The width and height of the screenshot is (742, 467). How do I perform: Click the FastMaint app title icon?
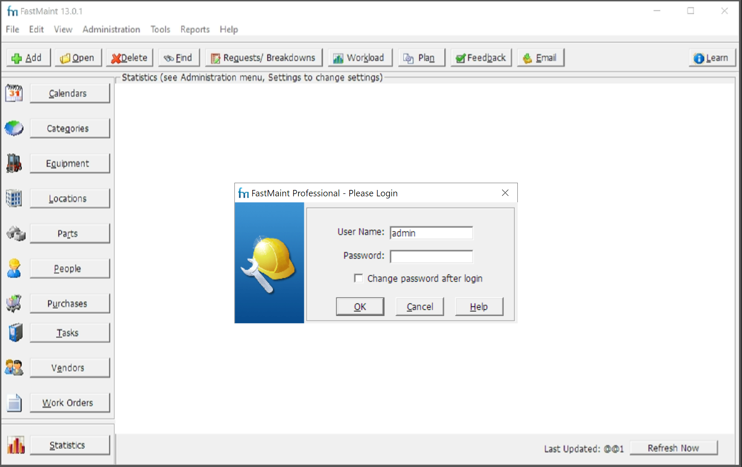click(12, 11)
